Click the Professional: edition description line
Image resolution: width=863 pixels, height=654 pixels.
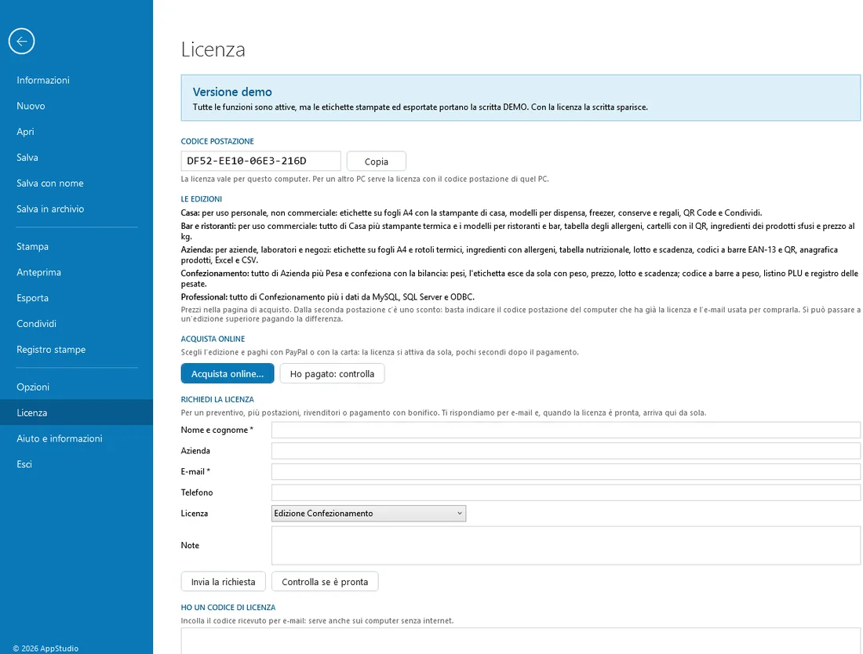coord(327,297)
